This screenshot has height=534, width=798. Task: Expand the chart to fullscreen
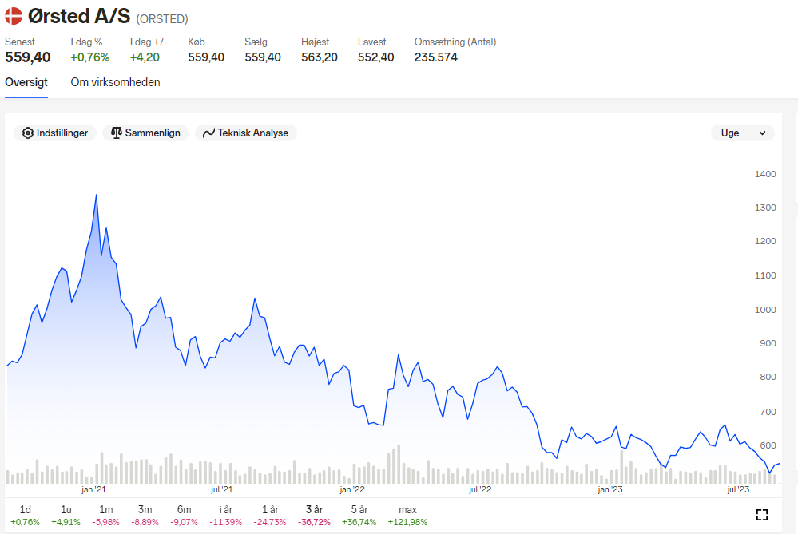(x=762, y=515)
